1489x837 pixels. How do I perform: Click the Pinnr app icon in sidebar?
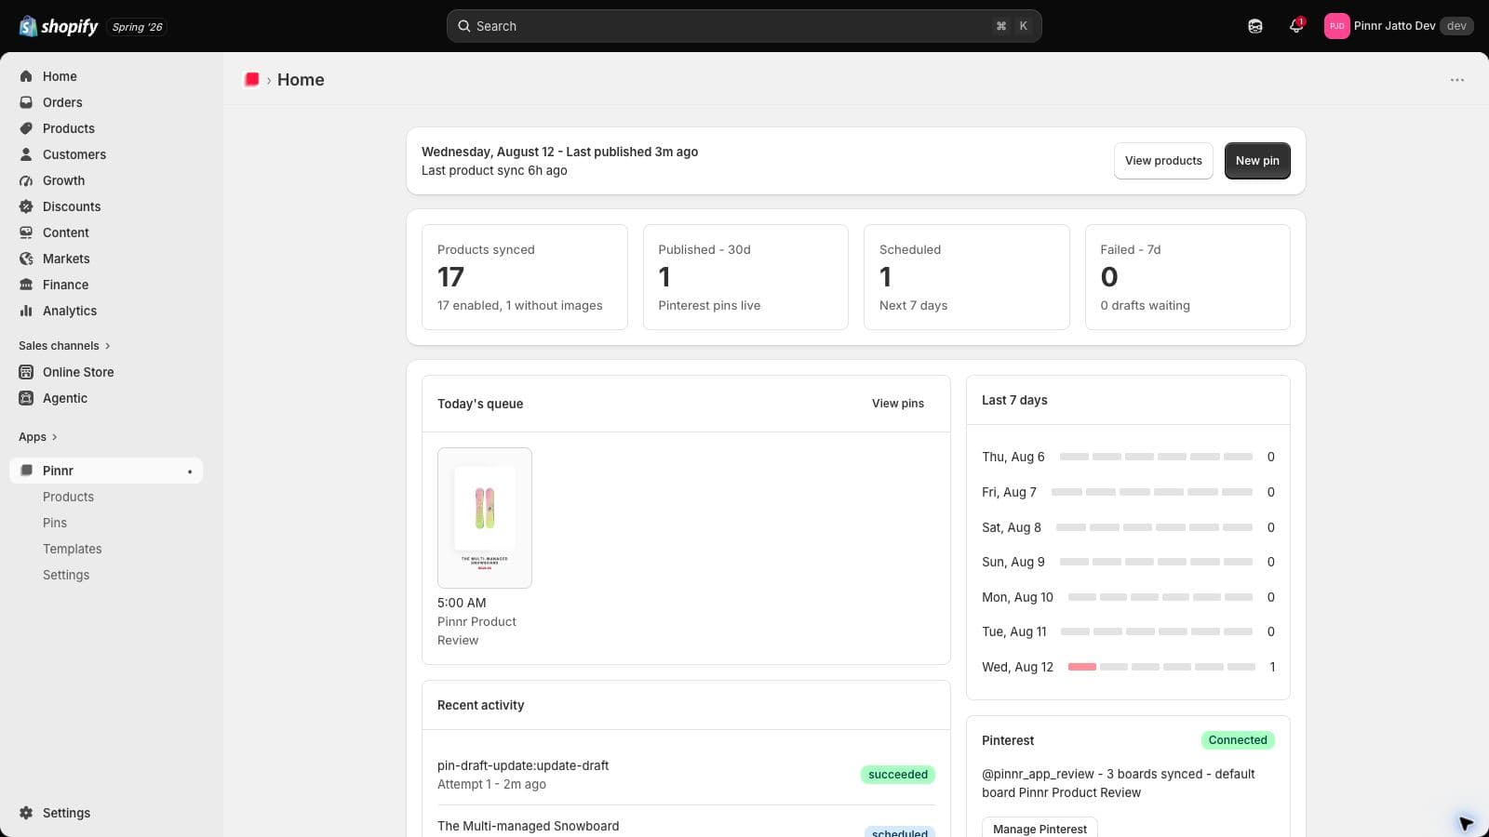click(26, 471)
